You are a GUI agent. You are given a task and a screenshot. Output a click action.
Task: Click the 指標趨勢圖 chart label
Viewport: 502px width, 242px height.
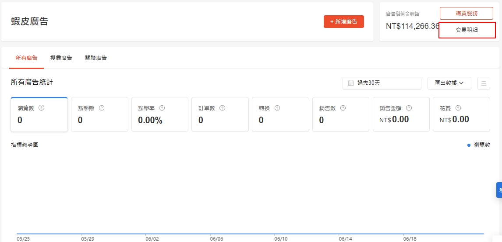pyautogui.click(x=25, y=145)
